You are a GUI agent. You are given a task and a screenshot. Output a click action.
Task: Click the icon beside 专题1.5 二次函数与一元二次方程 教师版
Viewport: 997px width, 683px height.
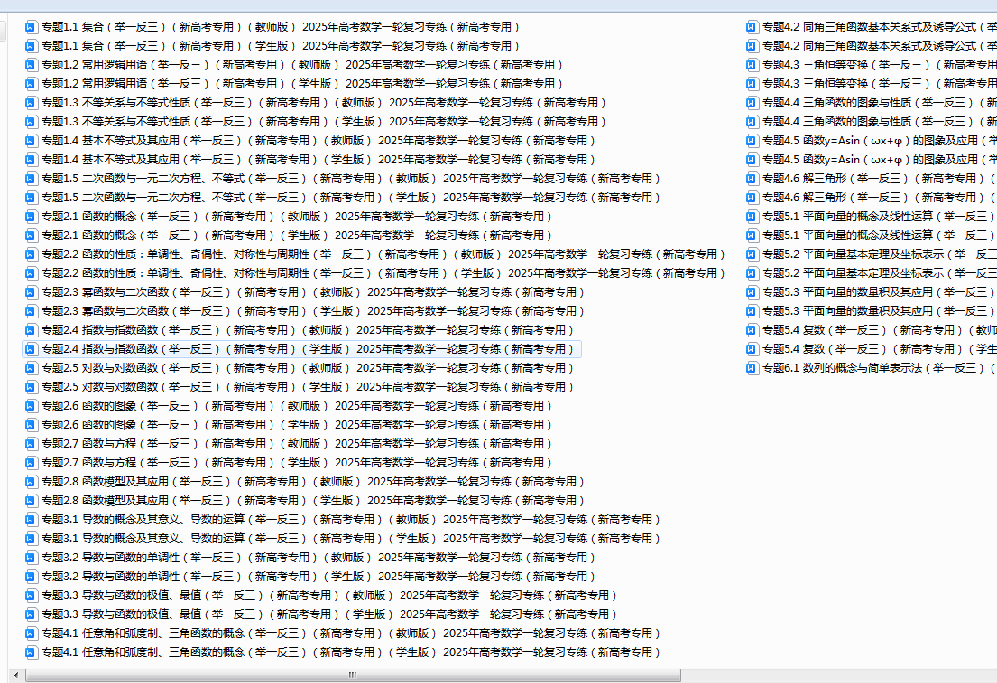31,179
